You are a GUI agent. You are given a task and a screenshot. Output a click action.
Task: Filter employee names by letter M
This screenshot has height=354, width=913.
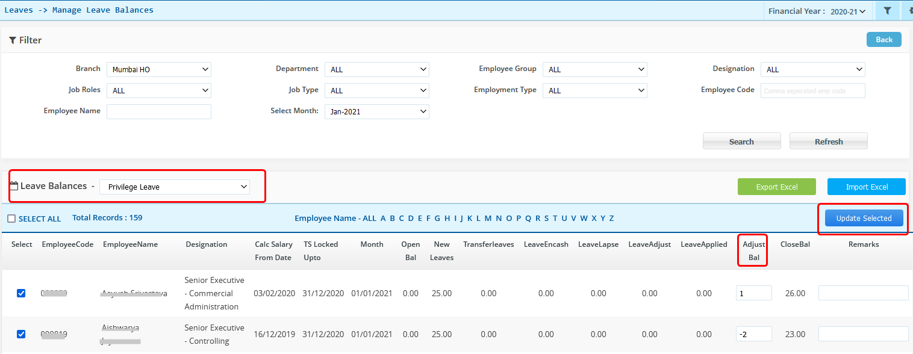488,218
